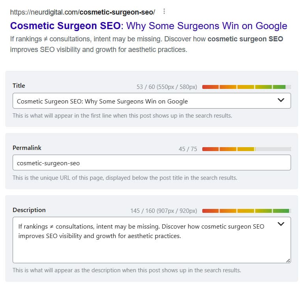Click the Permalink length progress bar
Image resolution: width=306 pixels, height=288 pixels.
pyautogui.click(x=246, y=149)
